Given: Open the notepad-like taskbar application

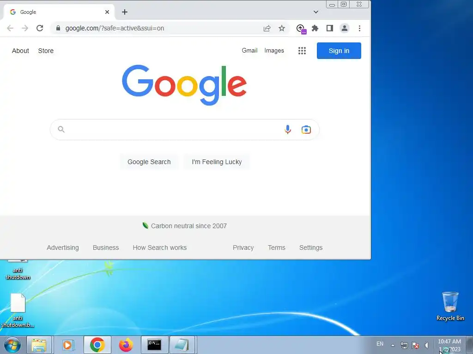Looking at the screenshot, I should coord(182,345).
